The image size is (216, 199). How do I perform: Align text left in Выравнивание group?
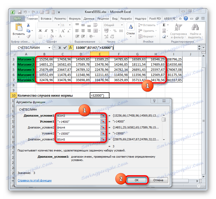click(77, 31)
